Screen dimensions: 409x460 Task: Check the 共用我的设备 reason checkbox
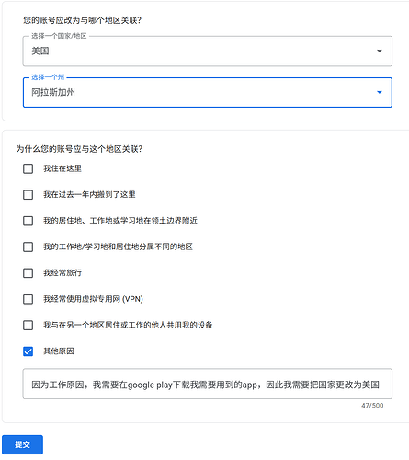[28, 325]
